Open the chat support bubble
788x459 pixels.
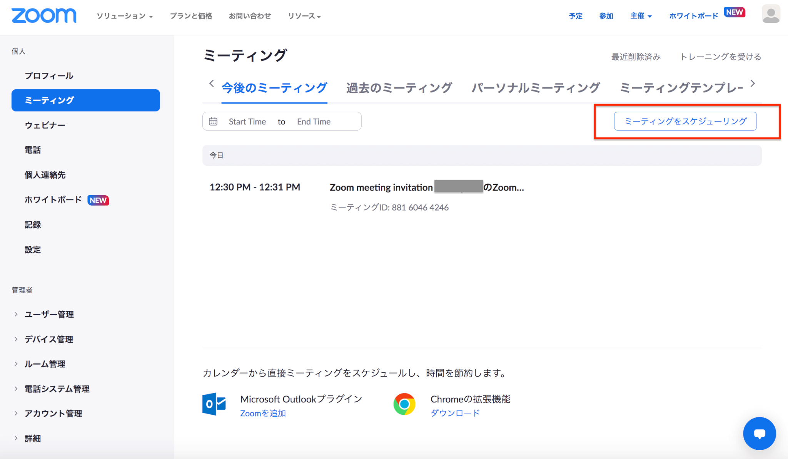[x=759, y=433]
